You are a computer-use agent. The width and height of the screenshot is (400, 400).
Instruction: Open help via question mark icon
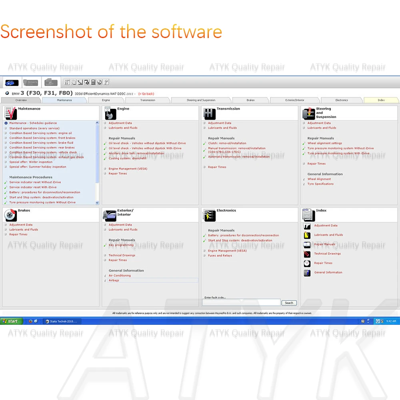point(106,82)
